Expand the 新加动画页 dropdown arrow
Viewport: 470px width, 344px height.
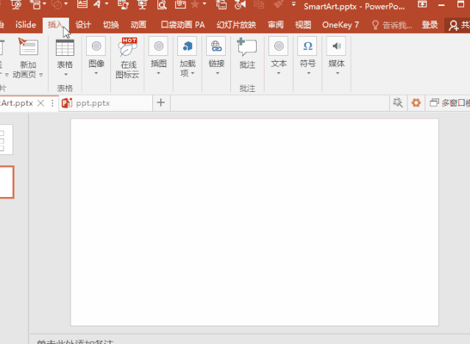[41, 75]
